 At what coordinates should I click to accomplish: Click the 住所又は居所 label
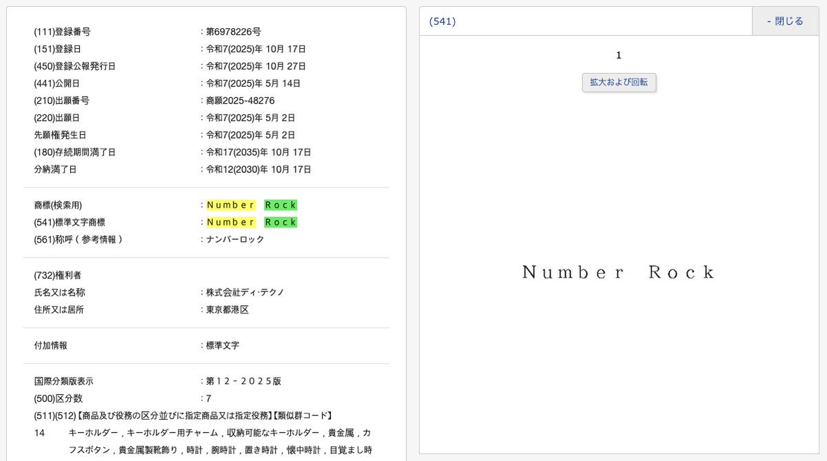pos(59,309)
